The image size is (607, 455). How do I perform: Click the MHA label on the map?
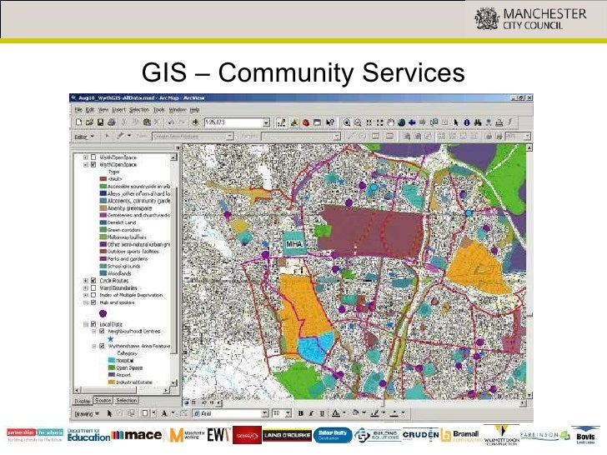click(x=293, y=244)
